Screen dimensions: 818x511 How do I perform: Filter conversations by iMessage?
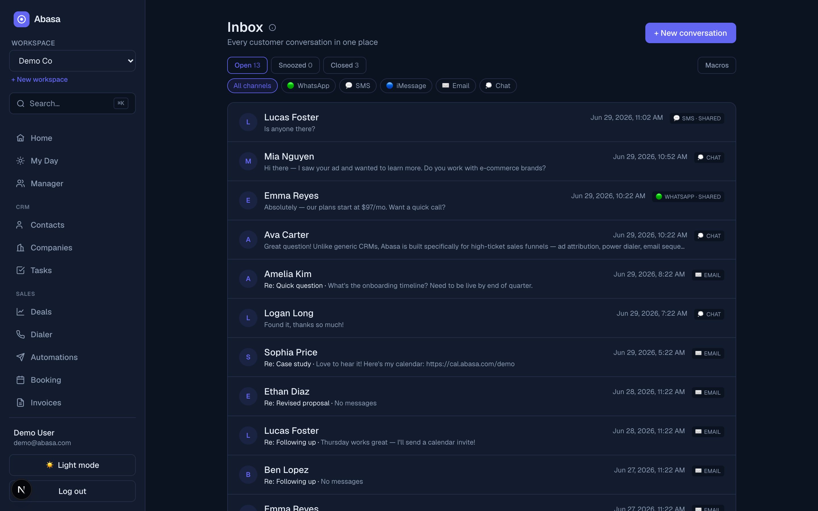pos(406,85)
